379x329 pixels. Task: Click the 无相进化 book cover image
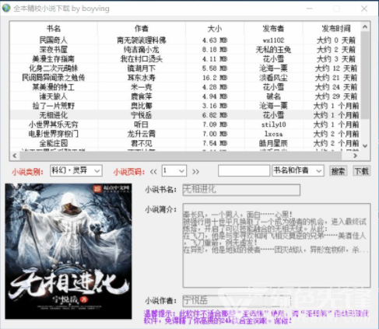point(68,251)
